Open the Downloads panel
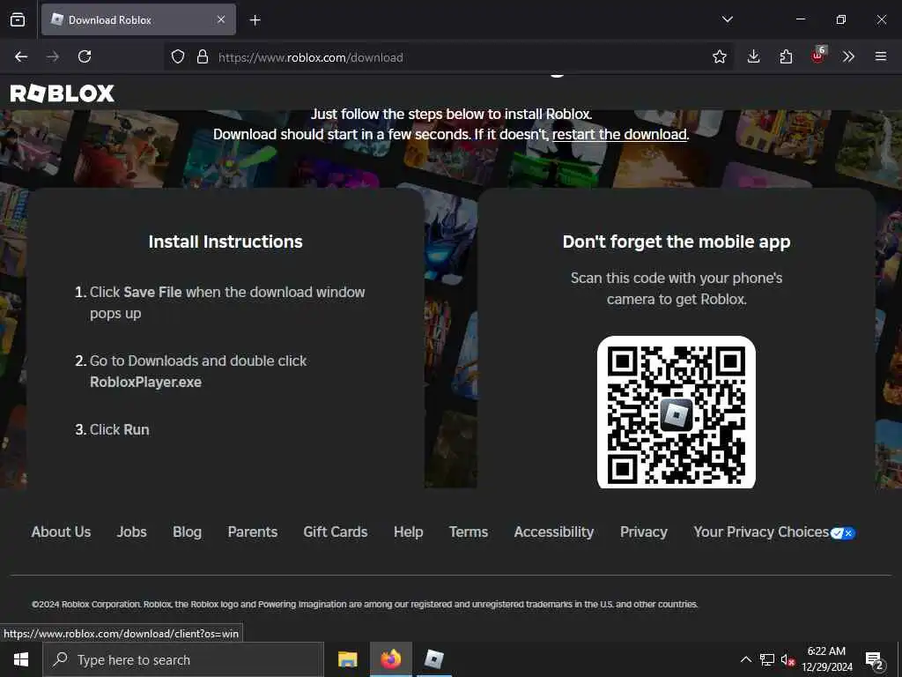 pyautogui.click(x=753, y=56)
